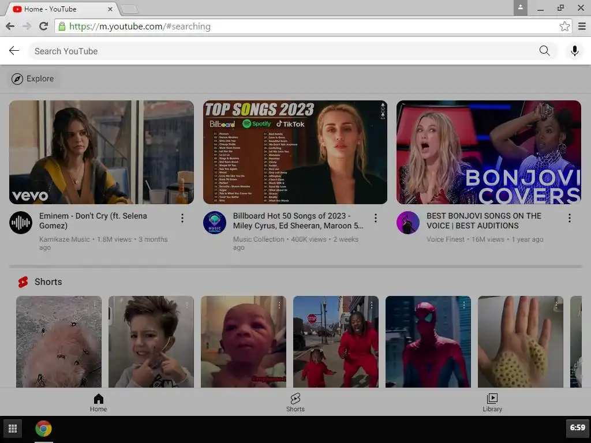The image size is (591, 443).
Task: Click the secure padlock icon in address bar
Action: pos(62,27)
